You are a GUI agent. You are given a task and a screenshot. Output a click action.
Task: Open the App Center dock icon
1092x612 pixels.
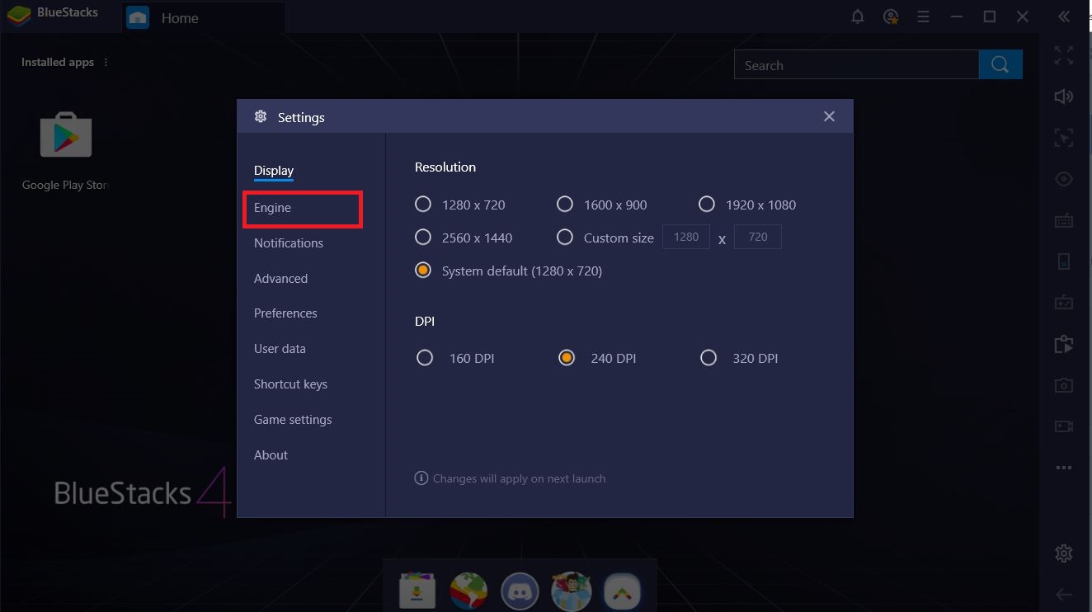(x=417, y=591)
